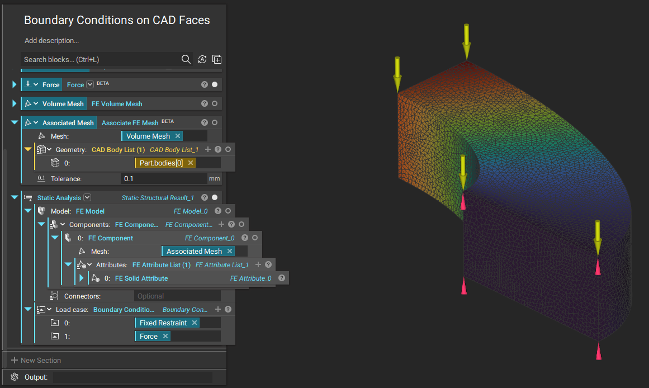Add item to Load case list
Screen dimensions: 649x388
(x=217, y=309)
